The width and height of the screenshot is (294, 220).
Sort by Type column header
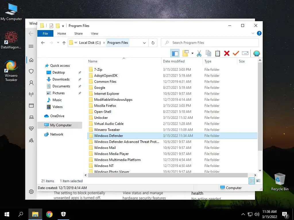(220, 61)
